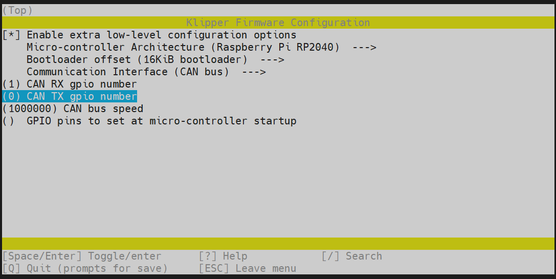
Task: Click the (1) value for CAN RX
Action: (11, 84)
